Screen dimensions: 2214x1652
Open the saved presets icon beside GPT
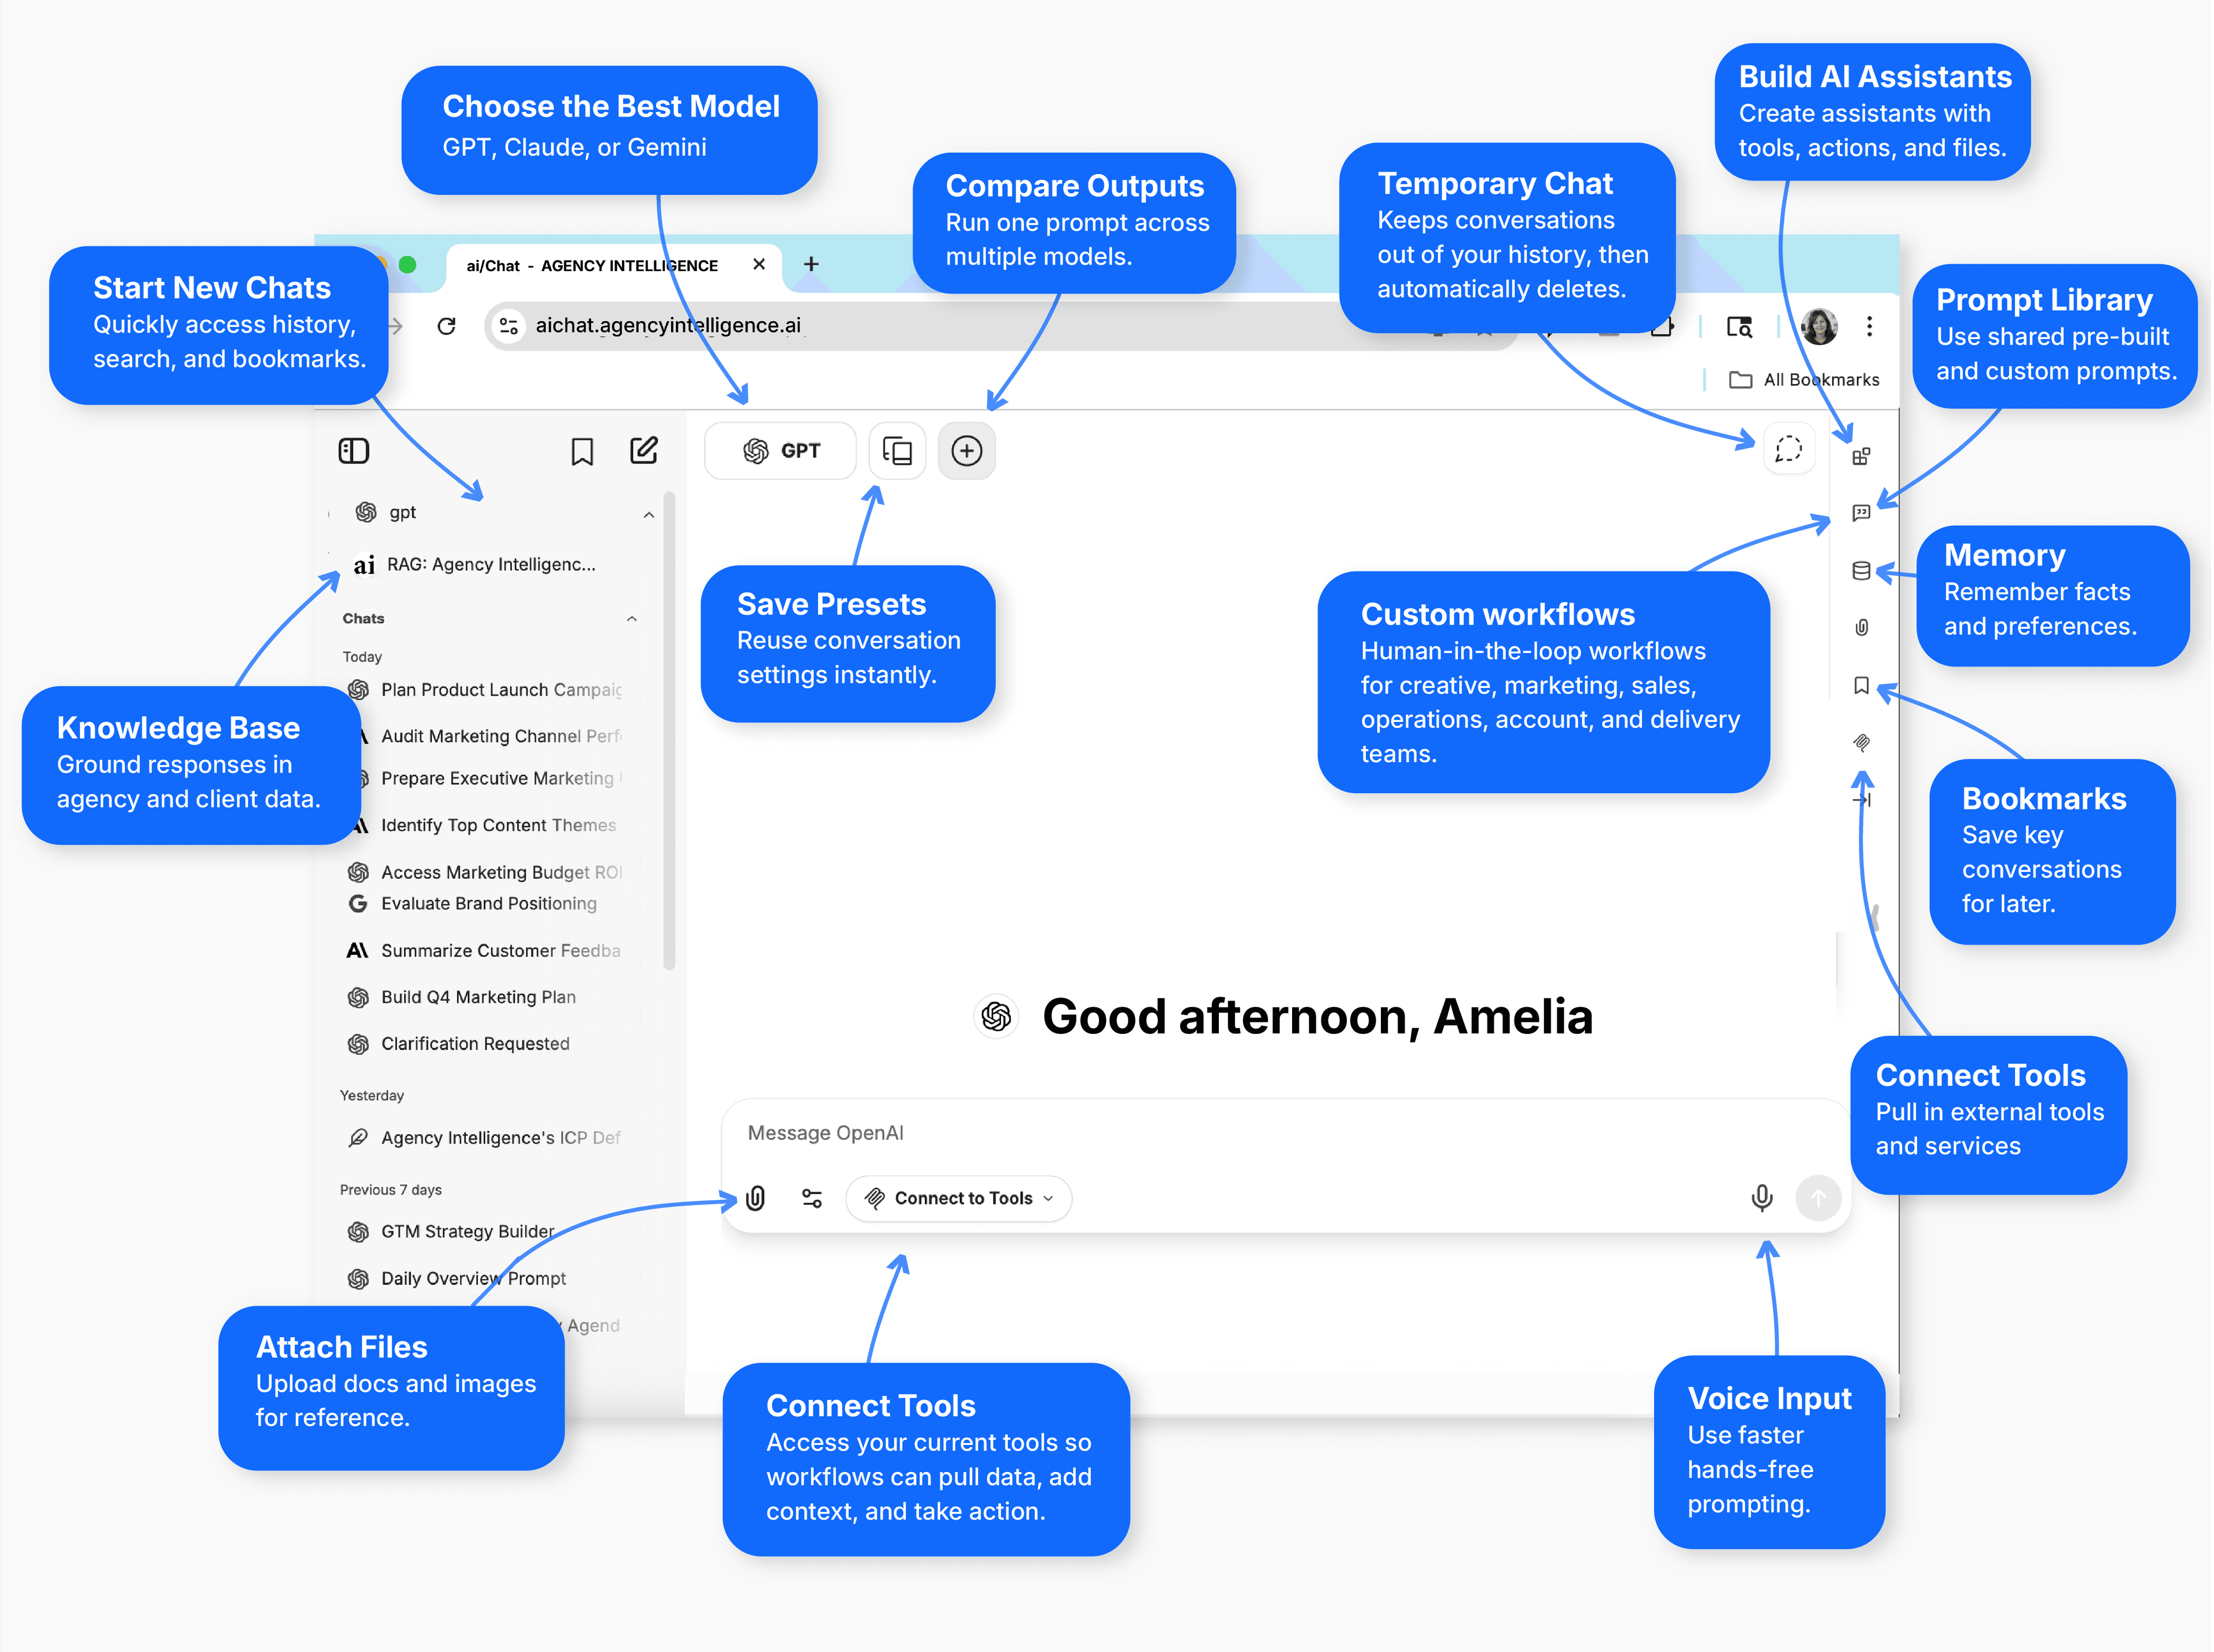(x=897, y=451)
